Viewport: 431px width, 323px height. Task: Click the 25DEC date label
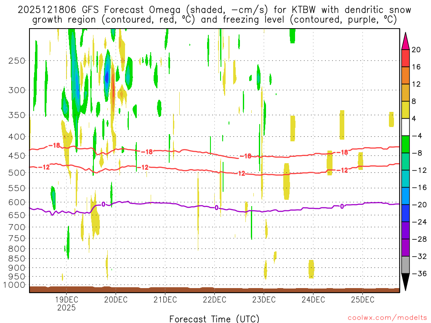[362, 299]
